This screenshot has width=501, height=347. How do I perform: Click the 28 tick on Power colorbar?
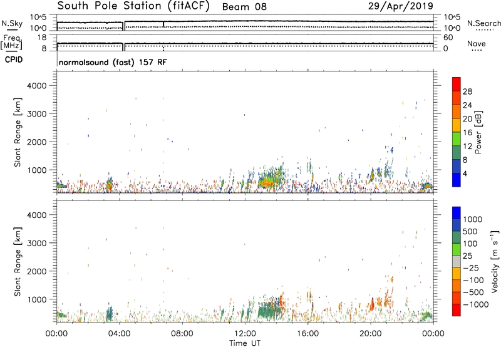[x=467, y=91]
